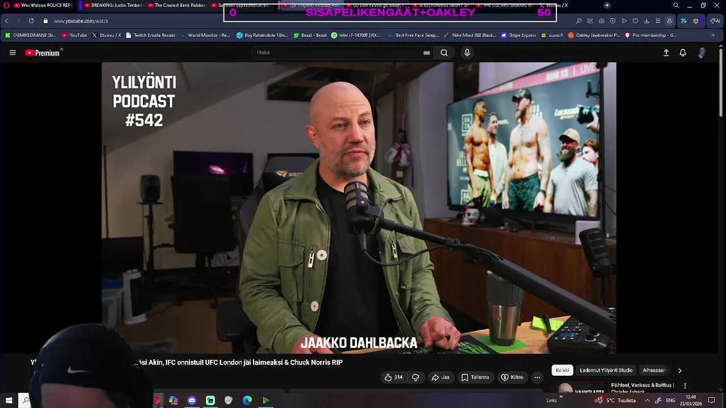Open Microsoft Edge from the taskbar

coord(247,400)
